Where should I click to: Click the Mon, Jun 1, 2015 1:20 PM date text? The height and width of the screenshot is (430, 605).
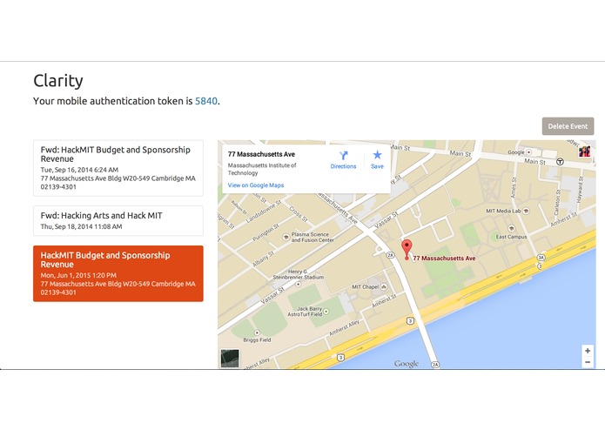point(78,275)
